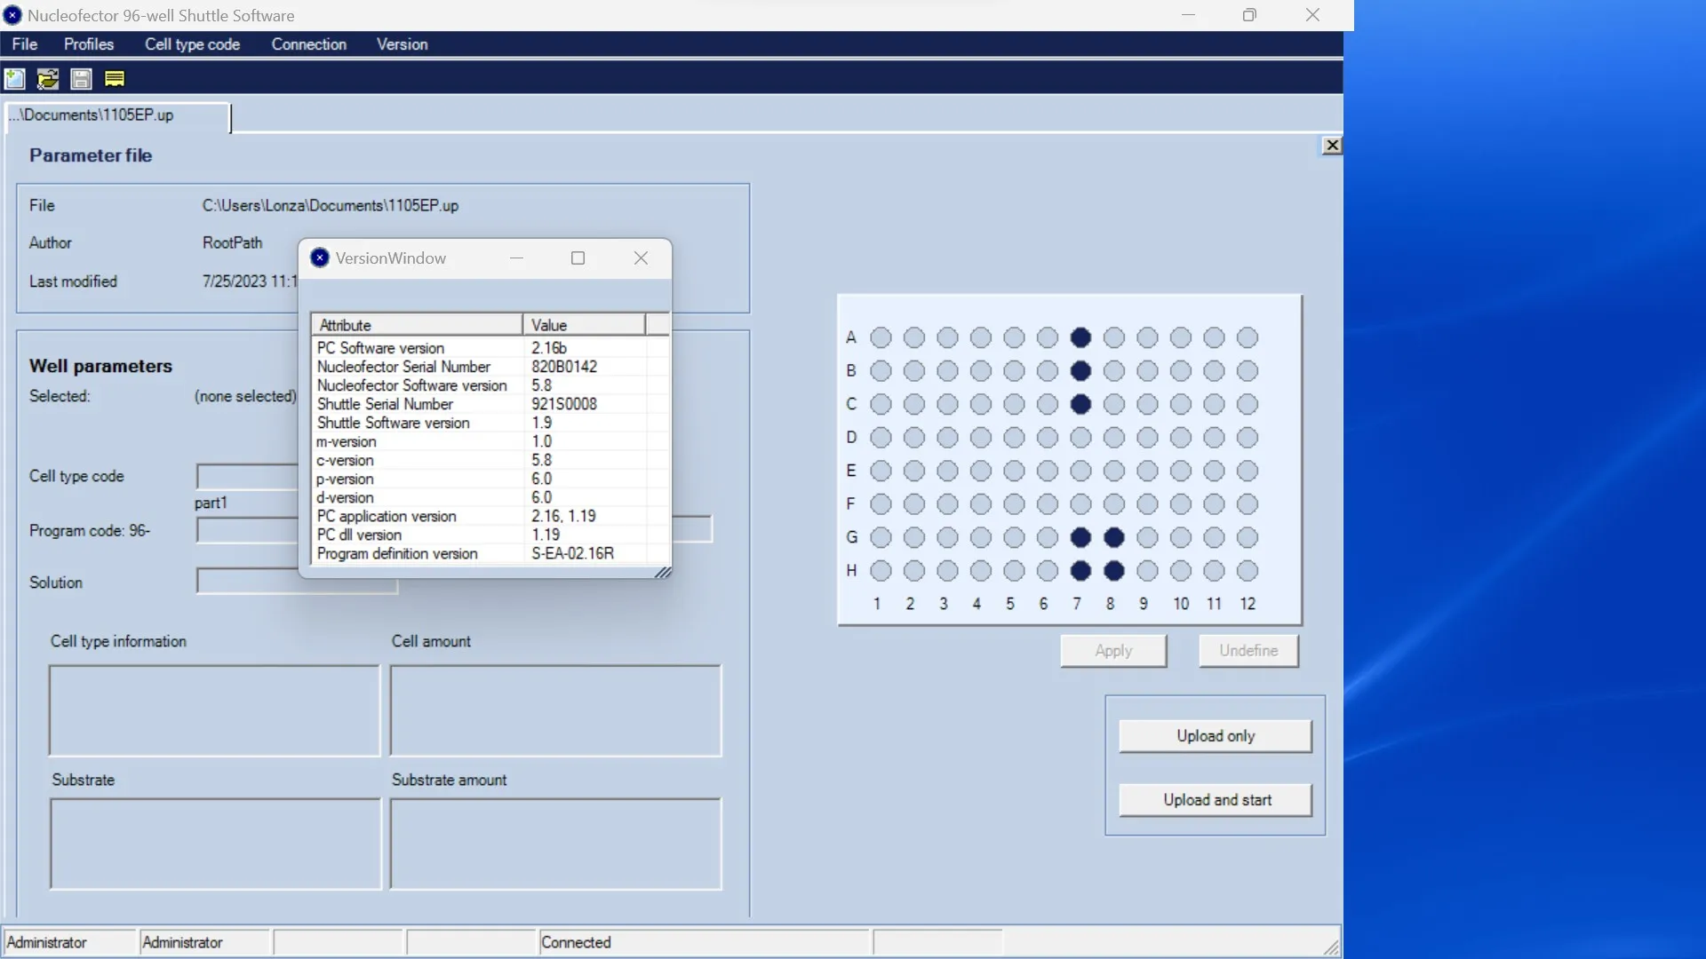Open the Cell type code menu

tap(192, 44)
